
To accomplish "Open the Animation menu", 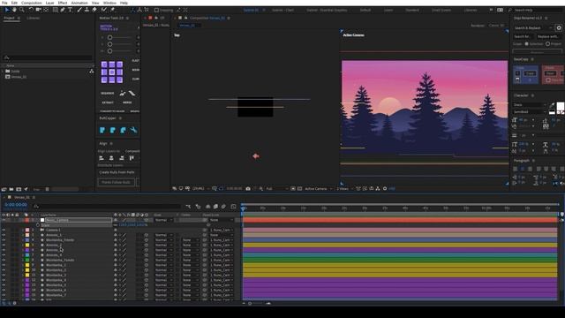I will coord(79,3).
